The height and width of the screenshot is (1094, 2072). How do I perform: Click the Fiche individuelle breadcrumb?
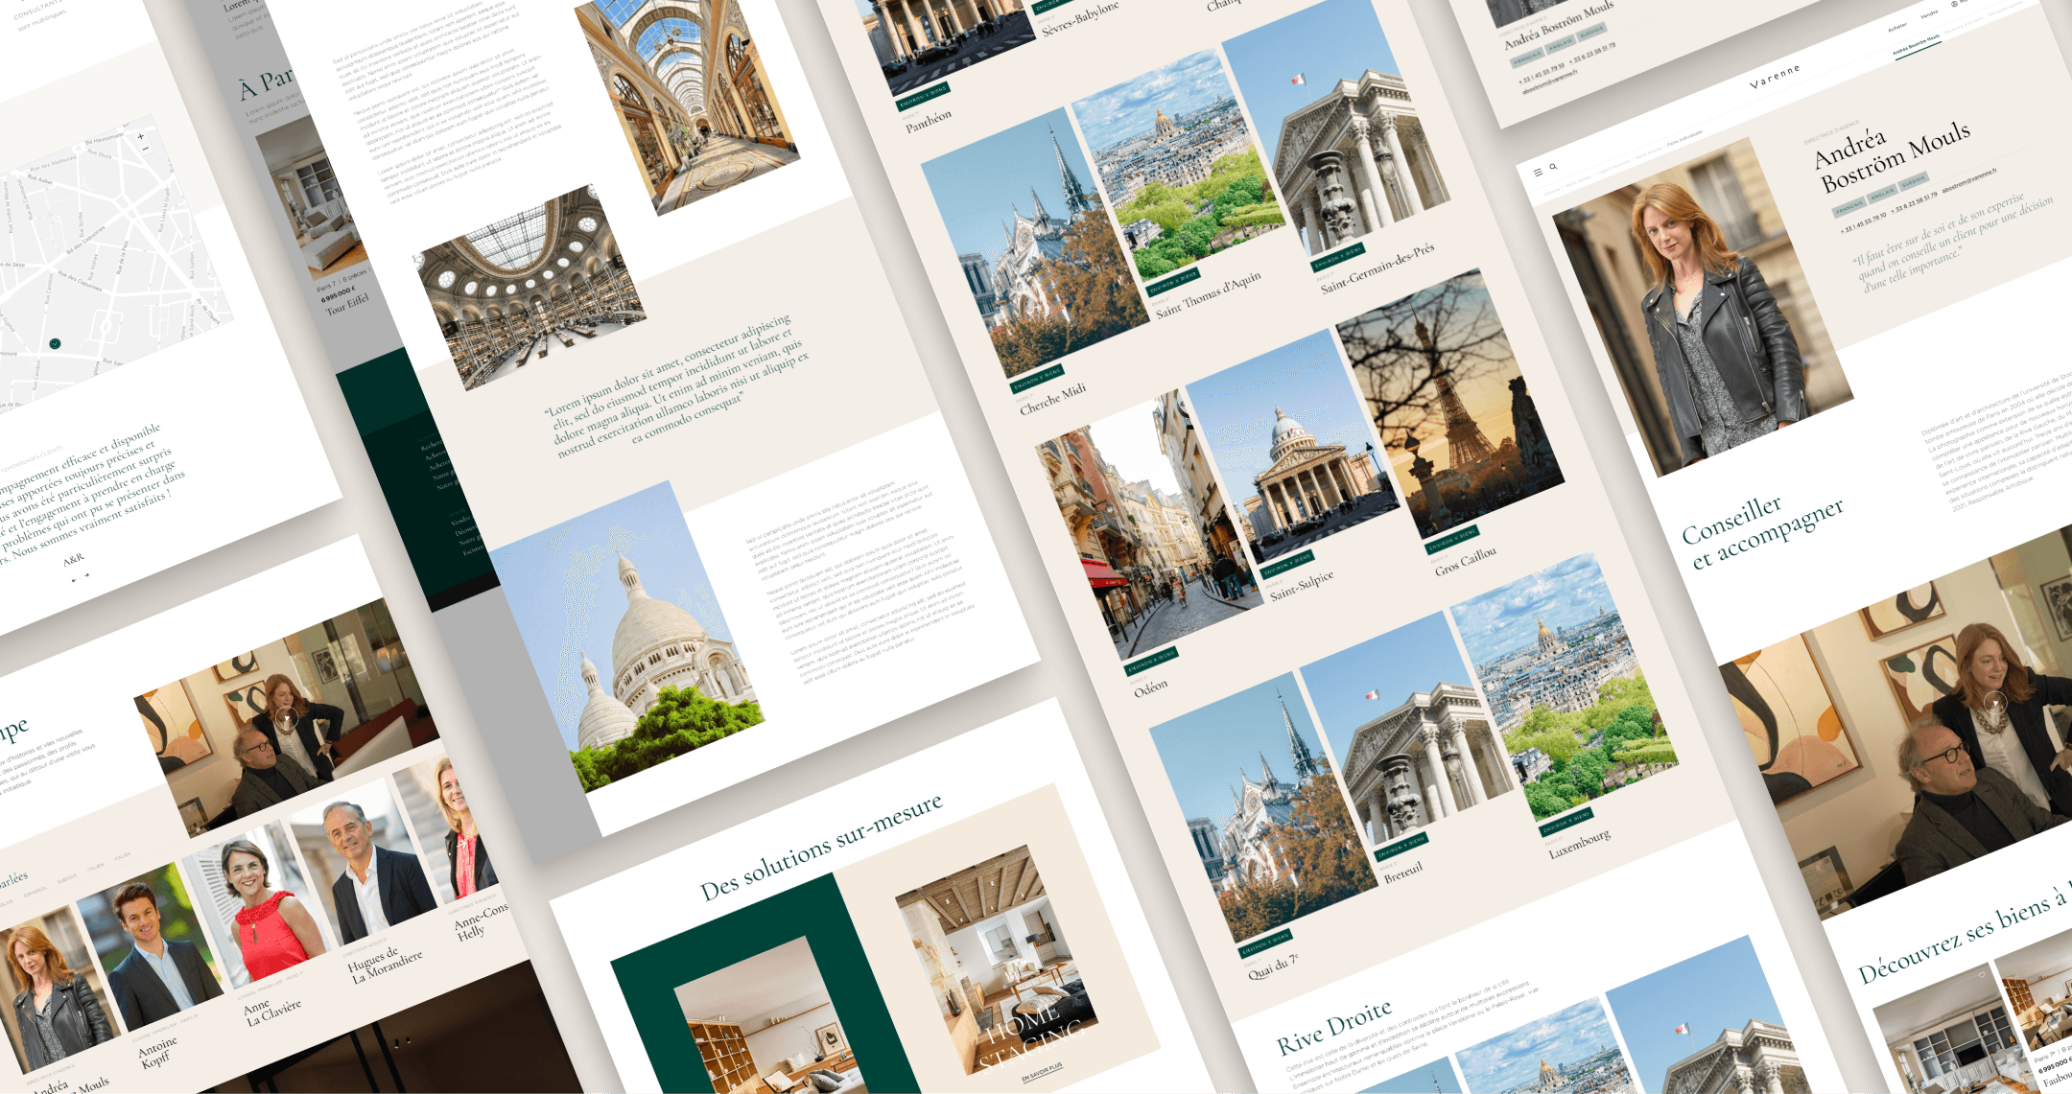click(x=1684, y=138)
